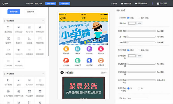This screenshot has height=104, width=173.
Task: Add the 预约预定 module
Action: 40,93
